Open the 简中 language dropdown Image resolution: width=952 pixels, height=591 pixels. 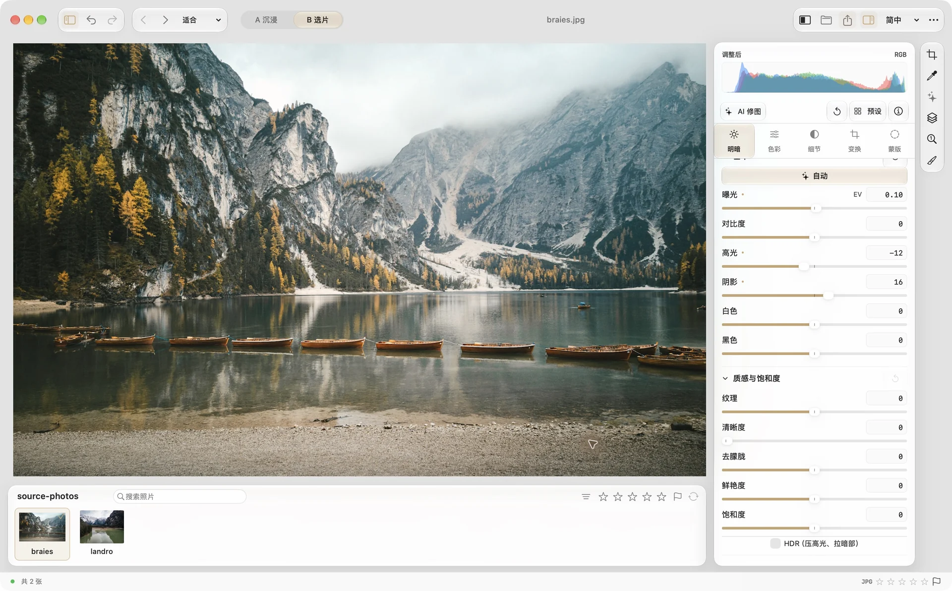pos(902,20)
